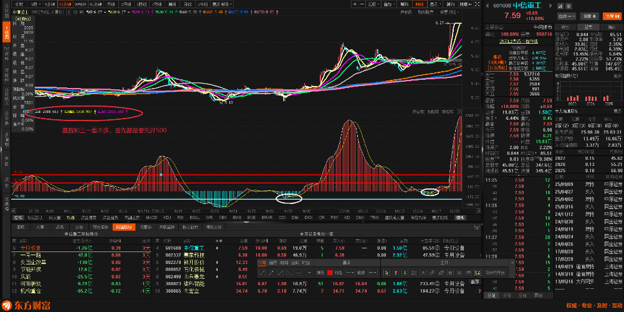This screenshot has height=312, width=624.
Task: Place a green down-arrow marker
Action: point(405,273)
